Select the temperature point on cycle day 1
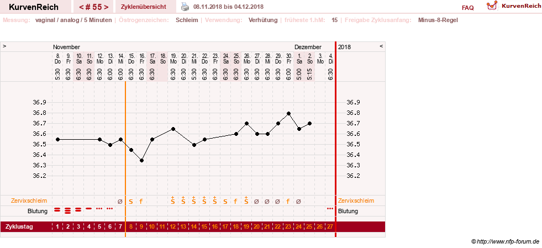 pyautogui.click(x=57, y=140)
